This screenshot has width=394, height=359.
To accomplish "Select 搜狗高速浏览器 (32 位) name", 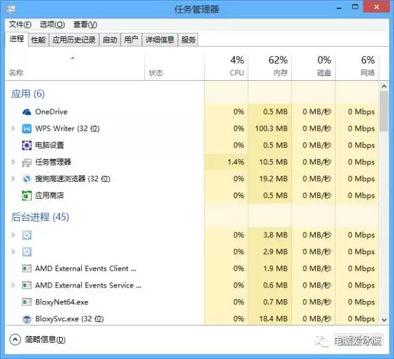I will tap(73, 179).
